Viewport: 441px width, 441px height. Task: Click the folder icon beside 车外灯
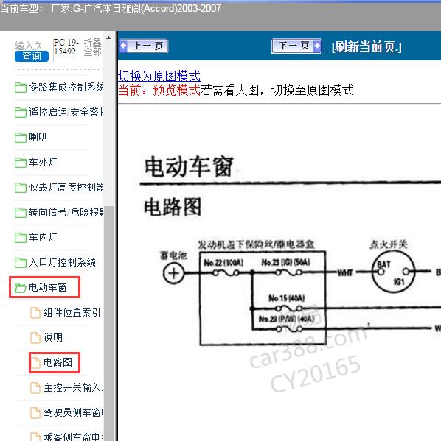21,163
